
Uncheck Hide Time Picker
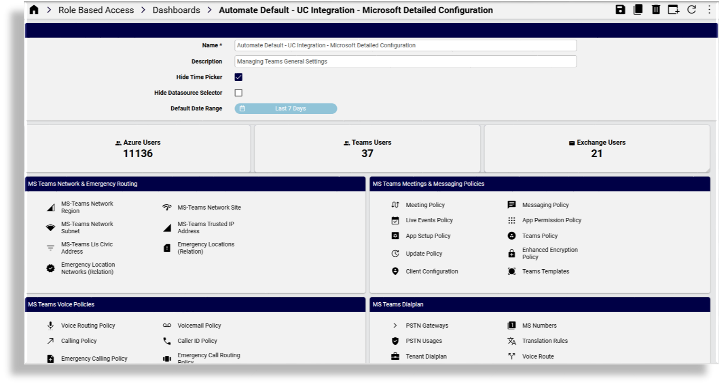(x=238, y=77)
